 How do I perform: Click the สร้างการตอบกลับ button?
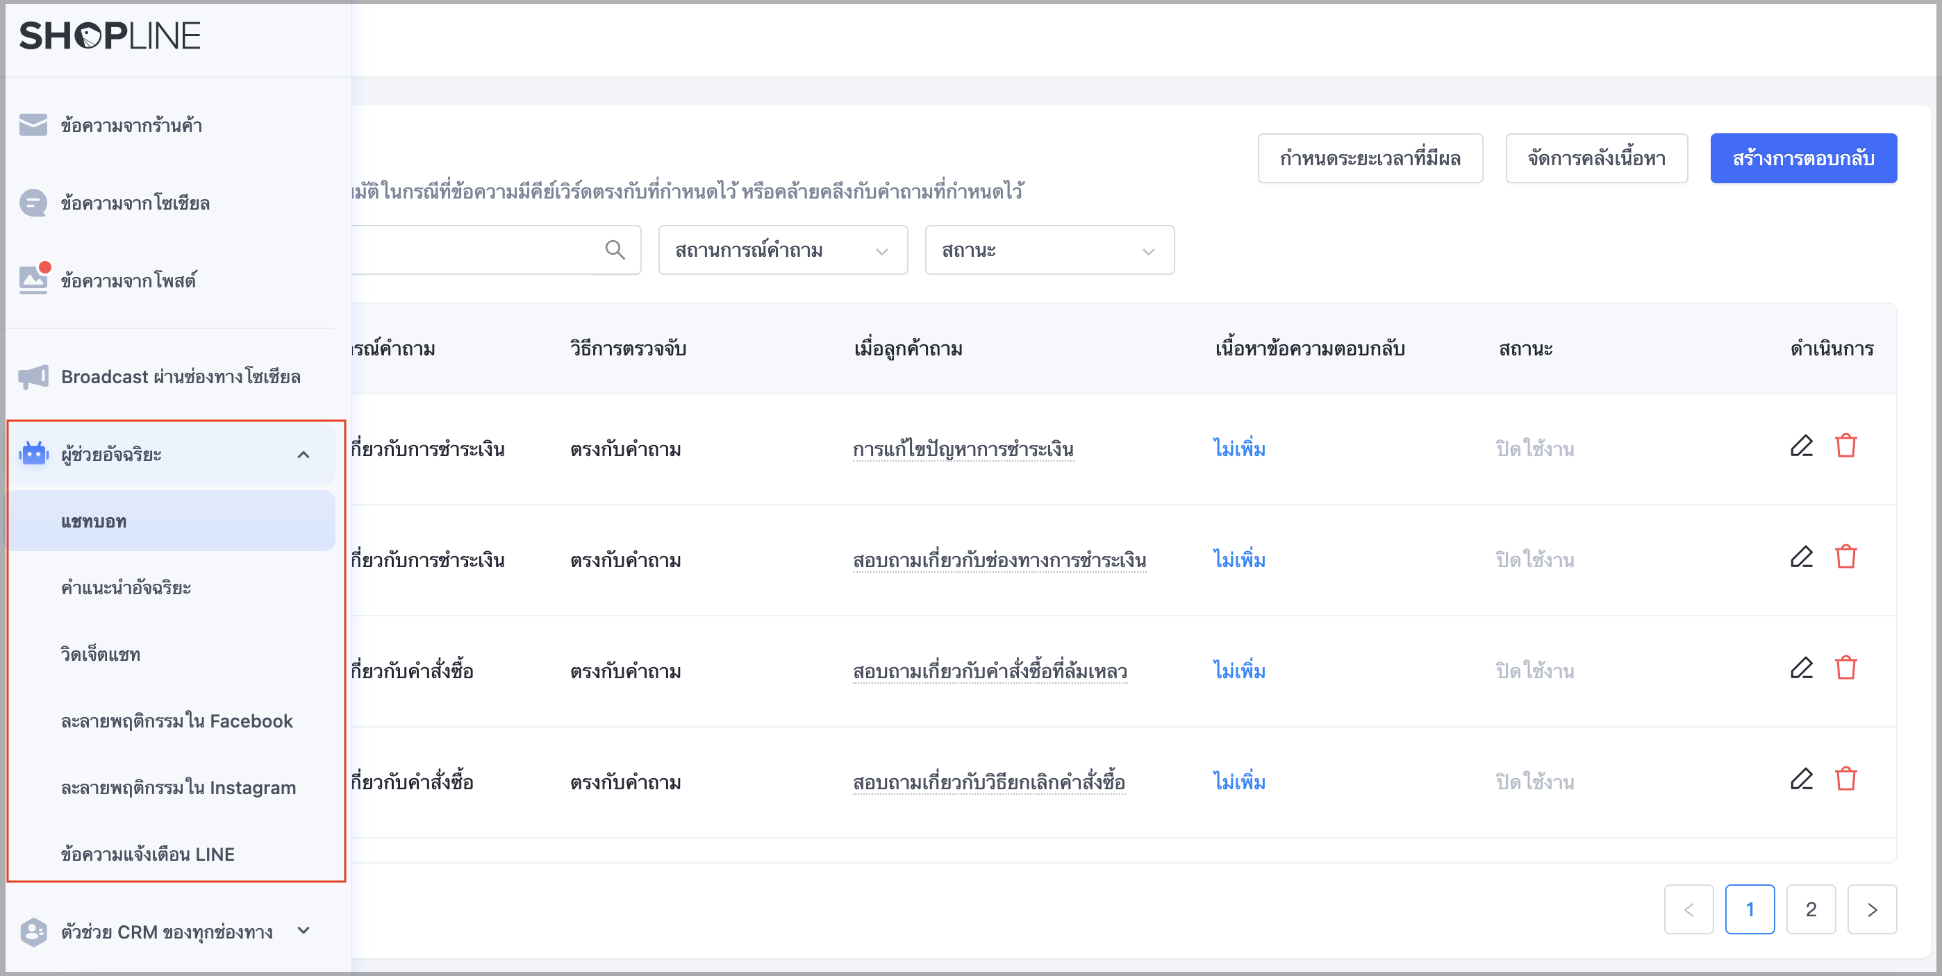point(1803,158)
